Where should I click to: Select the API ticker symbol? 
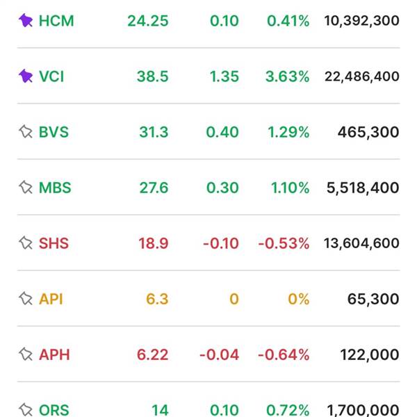pos(51,299)
